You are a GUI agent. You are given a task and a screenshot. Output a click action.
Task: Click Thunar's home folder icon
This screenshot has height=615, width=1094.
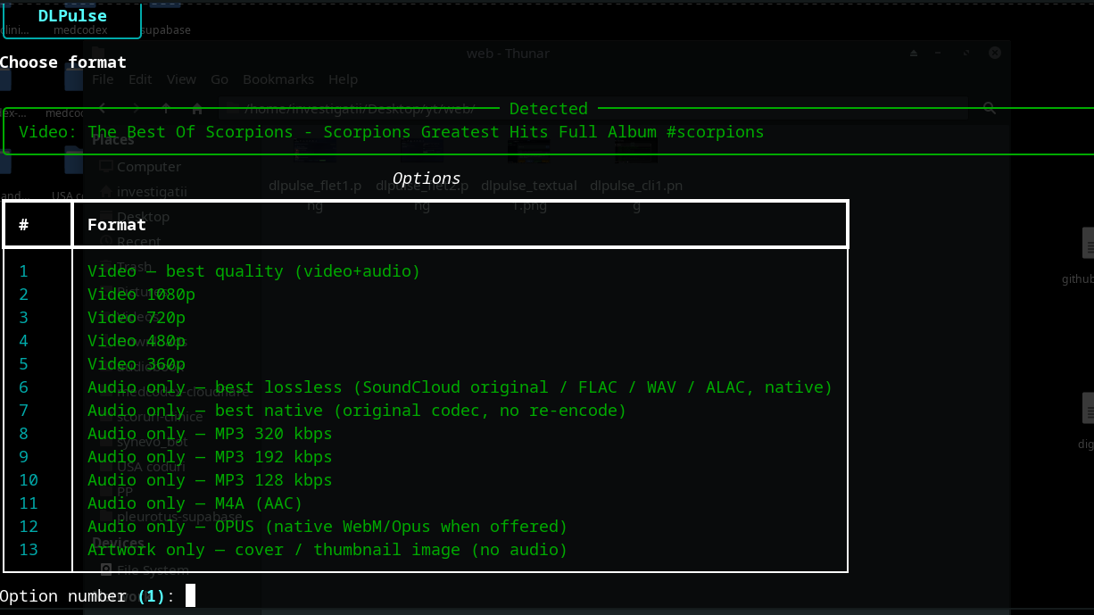tap(197, 108)
